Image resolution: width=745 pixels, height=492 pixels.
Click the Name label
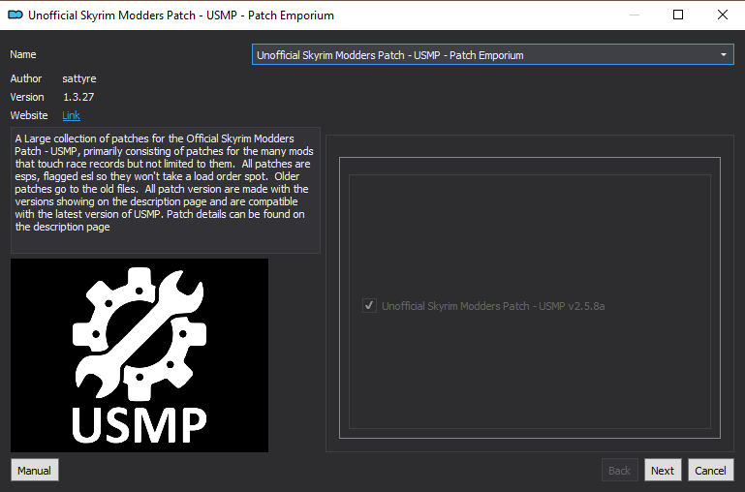click(23, 54)
